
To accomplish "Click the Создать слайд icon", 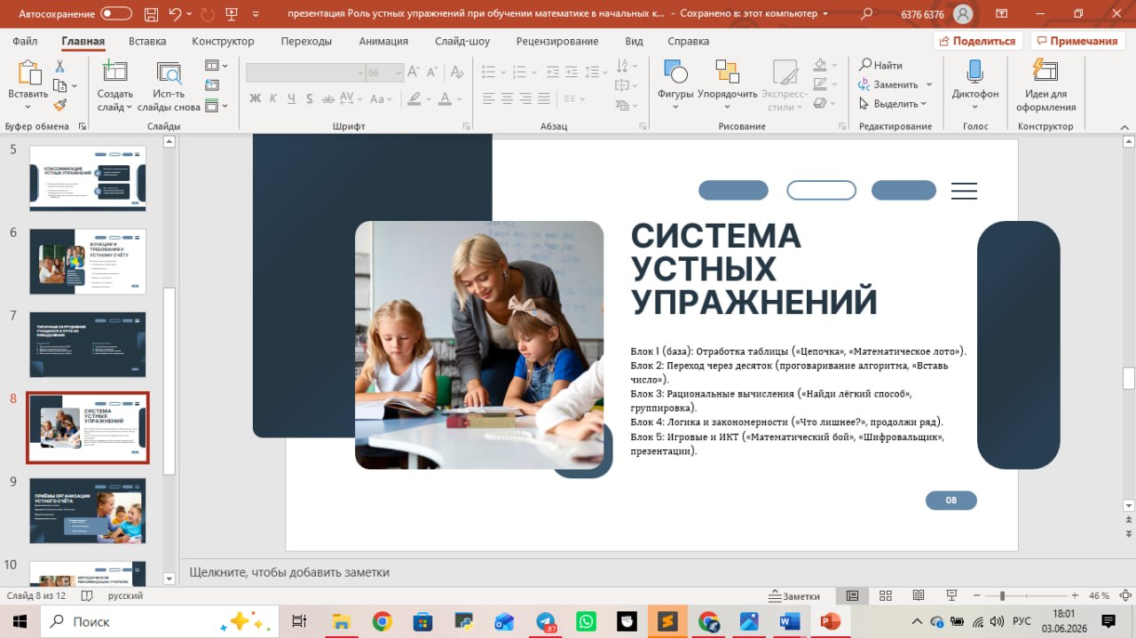I will (114, 73).
